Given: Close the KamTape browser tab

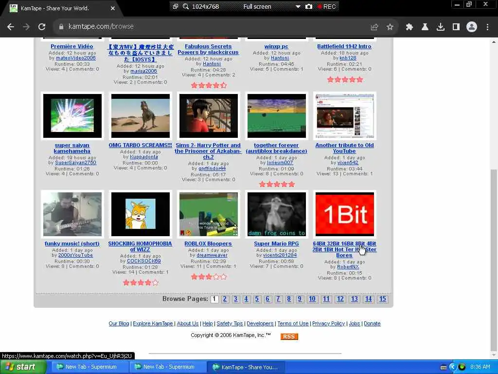Looking at the screenshot, I should (113, 8).
